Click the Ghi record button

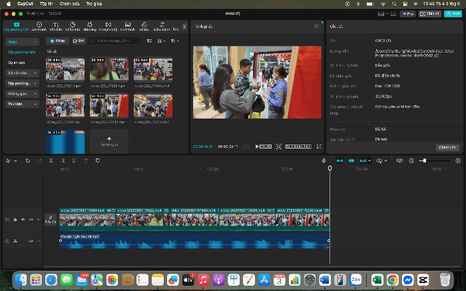click(79, 41)
